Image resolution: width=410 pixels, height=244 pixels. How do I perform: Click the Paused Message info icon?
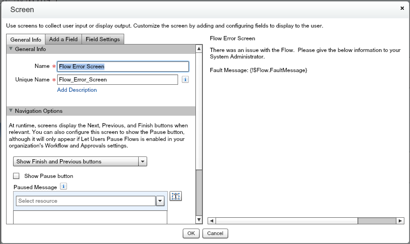pos(64,187)
